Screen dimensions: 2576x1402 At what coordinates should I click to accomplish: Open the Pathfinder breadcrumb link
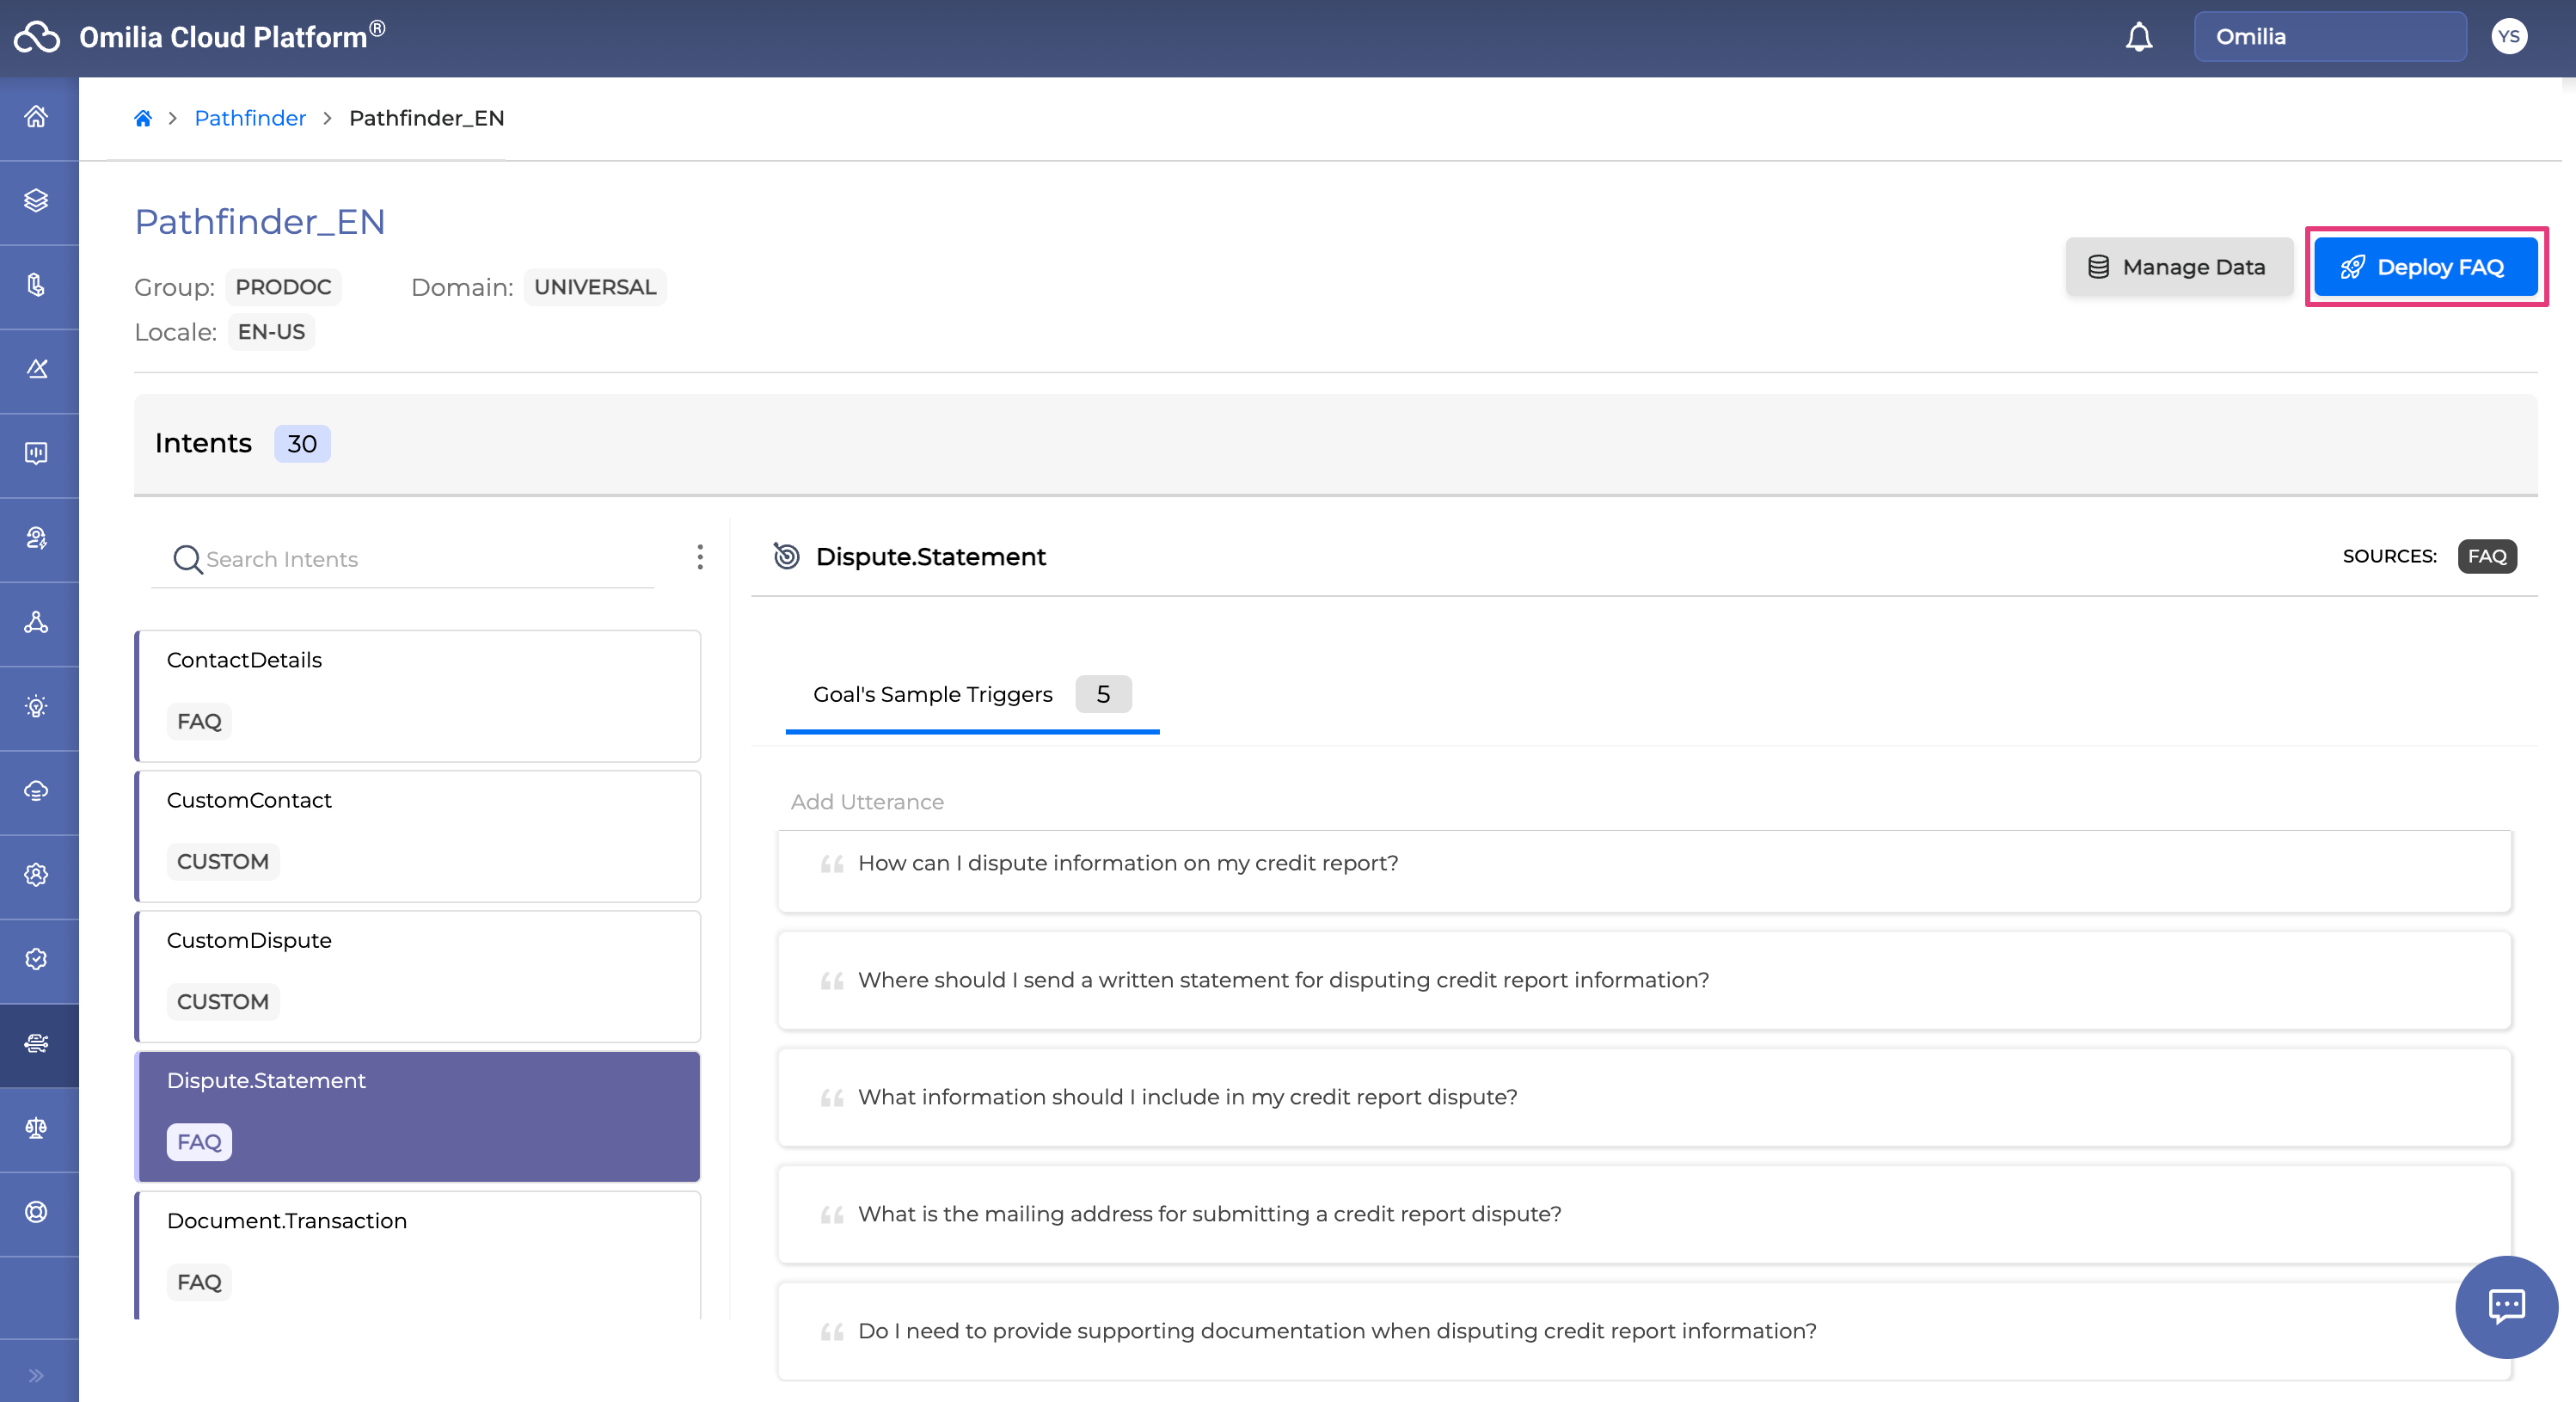pos(250,118)
